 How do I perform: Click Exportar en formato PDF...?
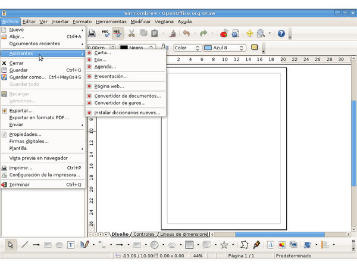[x=43, y=117]
